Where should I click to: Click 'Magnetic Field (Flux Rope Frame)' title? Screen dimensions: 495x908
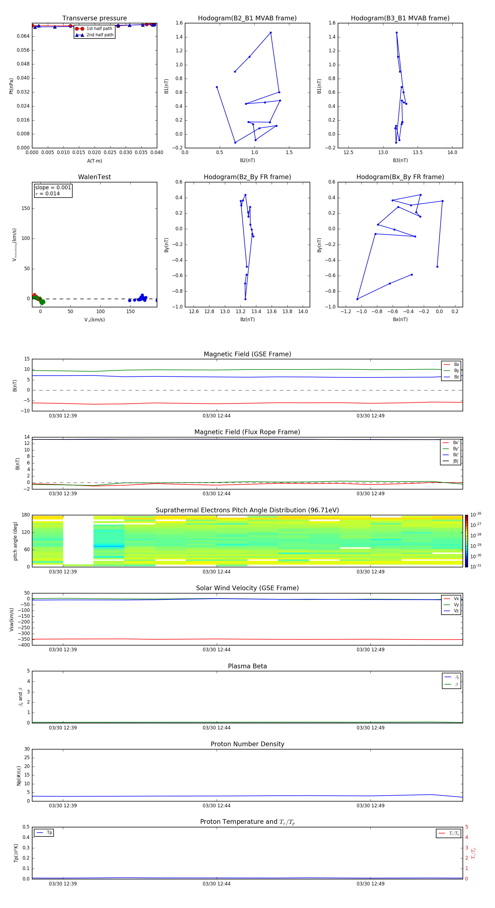click(247, 432)
